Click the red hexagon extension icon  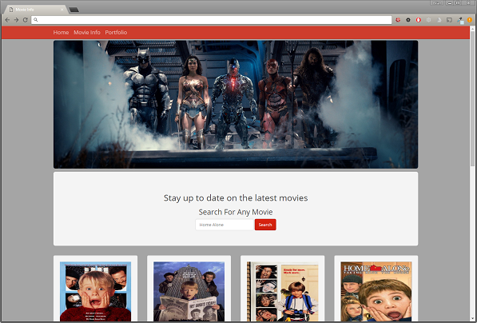pyautogui.click(x=398, y=20)
